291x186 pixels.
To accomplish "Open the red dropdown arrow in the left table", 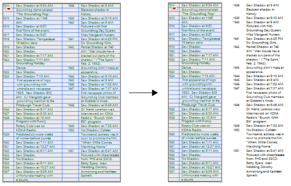I will click(9, 9).
